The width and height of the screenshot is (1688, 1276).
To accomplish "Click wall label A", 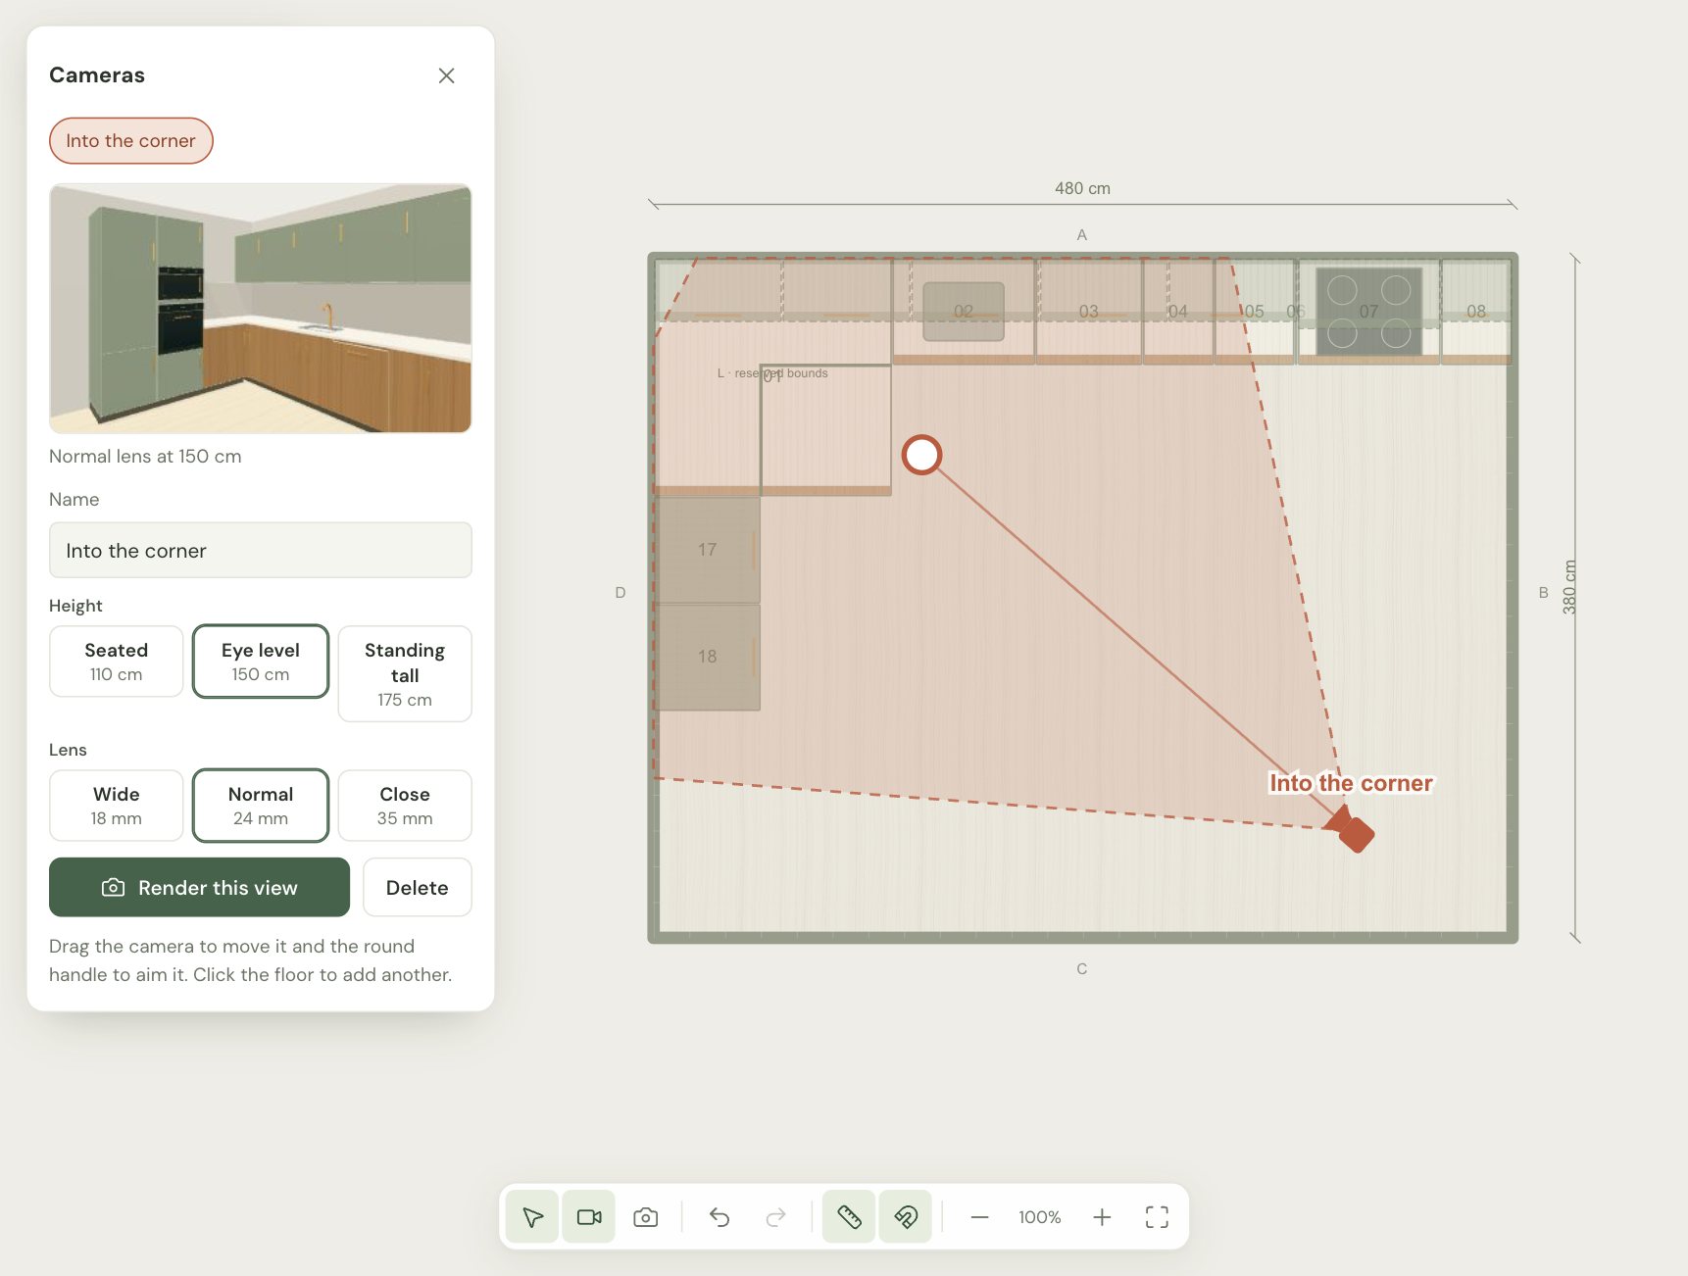I will [1082, 235].
